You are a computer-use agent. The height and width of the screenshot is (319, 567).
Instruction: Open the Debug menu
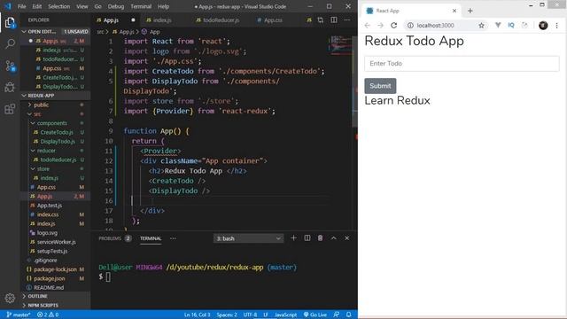(x=116, y=6)
